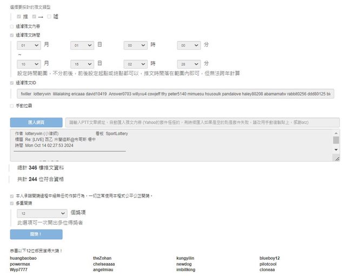Enable the 手動拉霸 manual option checkbox

coord(12,106)
